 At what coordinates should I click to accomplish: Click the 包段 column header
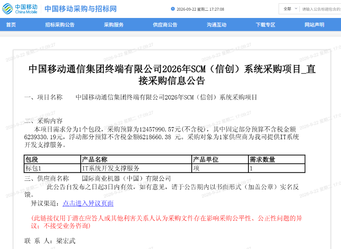point(52,160)
